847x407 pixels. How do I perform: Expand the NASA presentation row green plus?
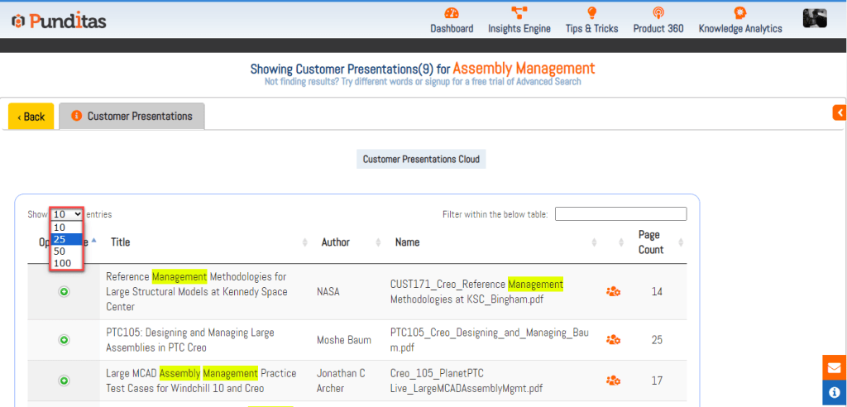[64, 291]
